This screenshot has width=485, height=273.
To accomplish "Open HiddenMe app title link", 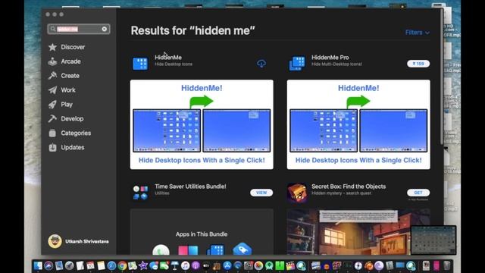I will [168, 58].
